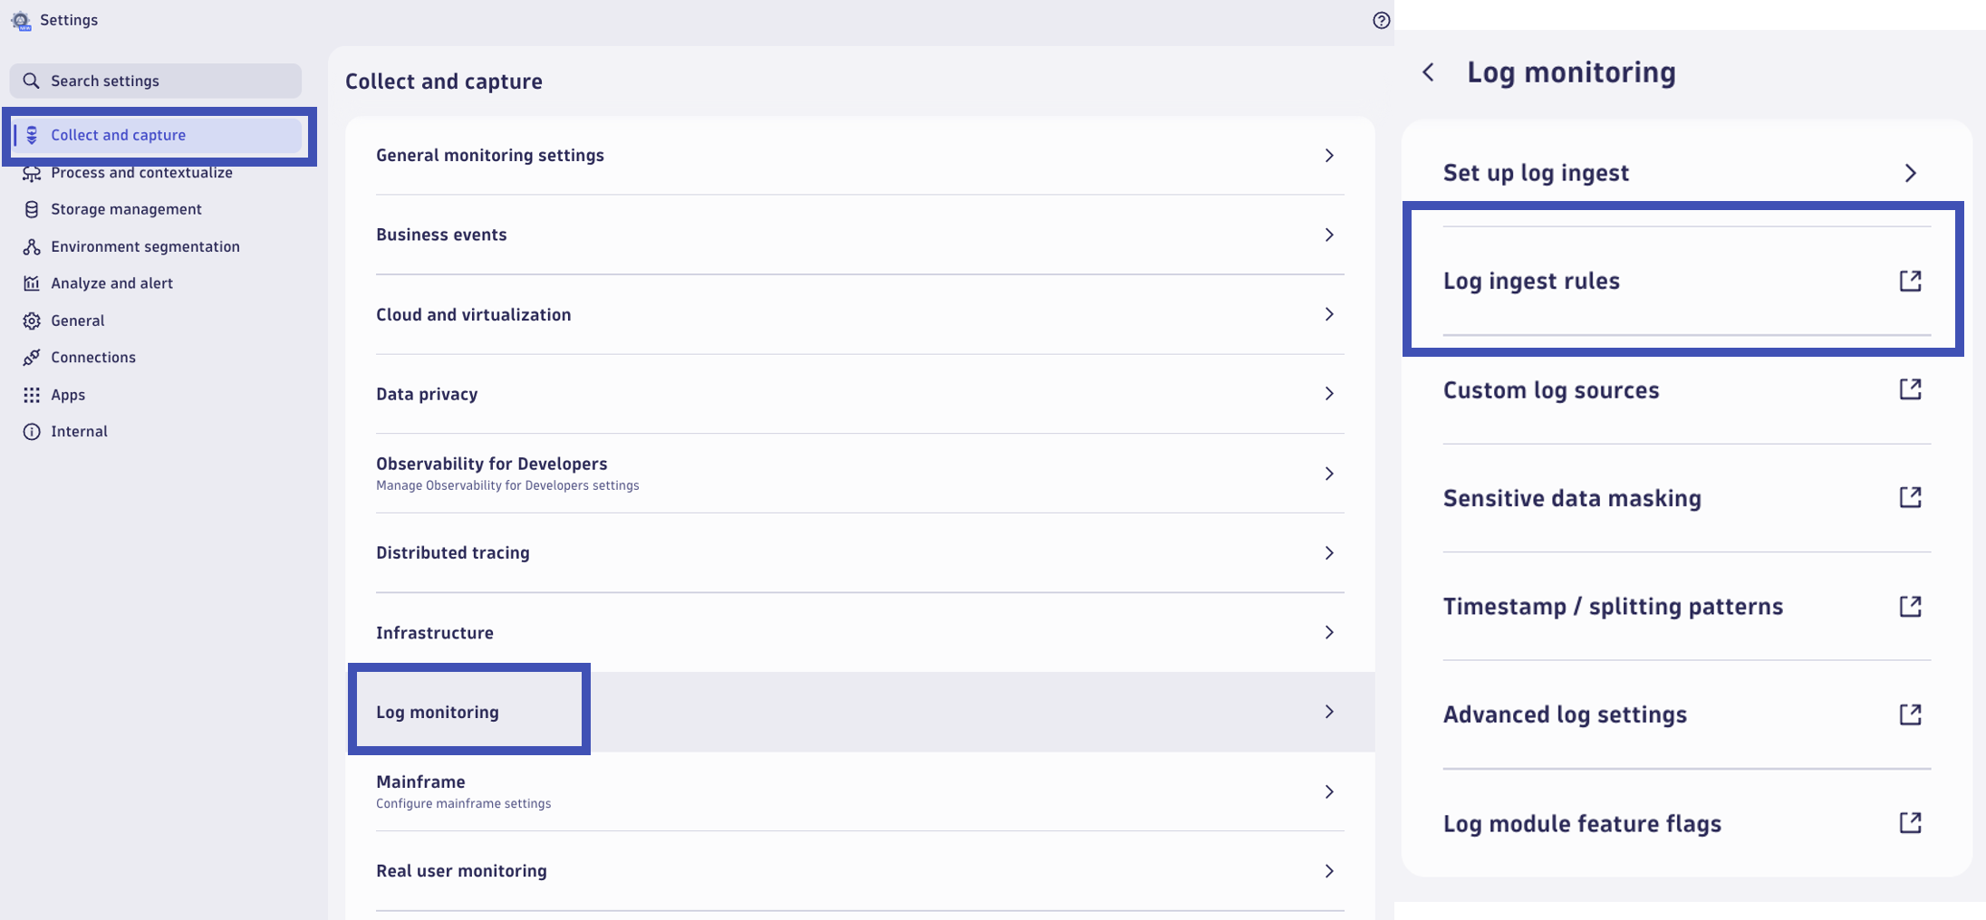The width and height of the screenshot is (1986, 920).
Task: Select Internal in sidebar
Action: click(157, 432)
